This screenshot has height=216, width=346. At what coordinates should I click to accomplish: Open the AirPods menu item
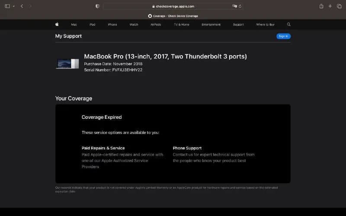pos(156,25)
